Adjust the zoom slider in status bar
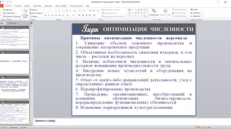The width and height of the screenshot is (231, 129). 221,128
